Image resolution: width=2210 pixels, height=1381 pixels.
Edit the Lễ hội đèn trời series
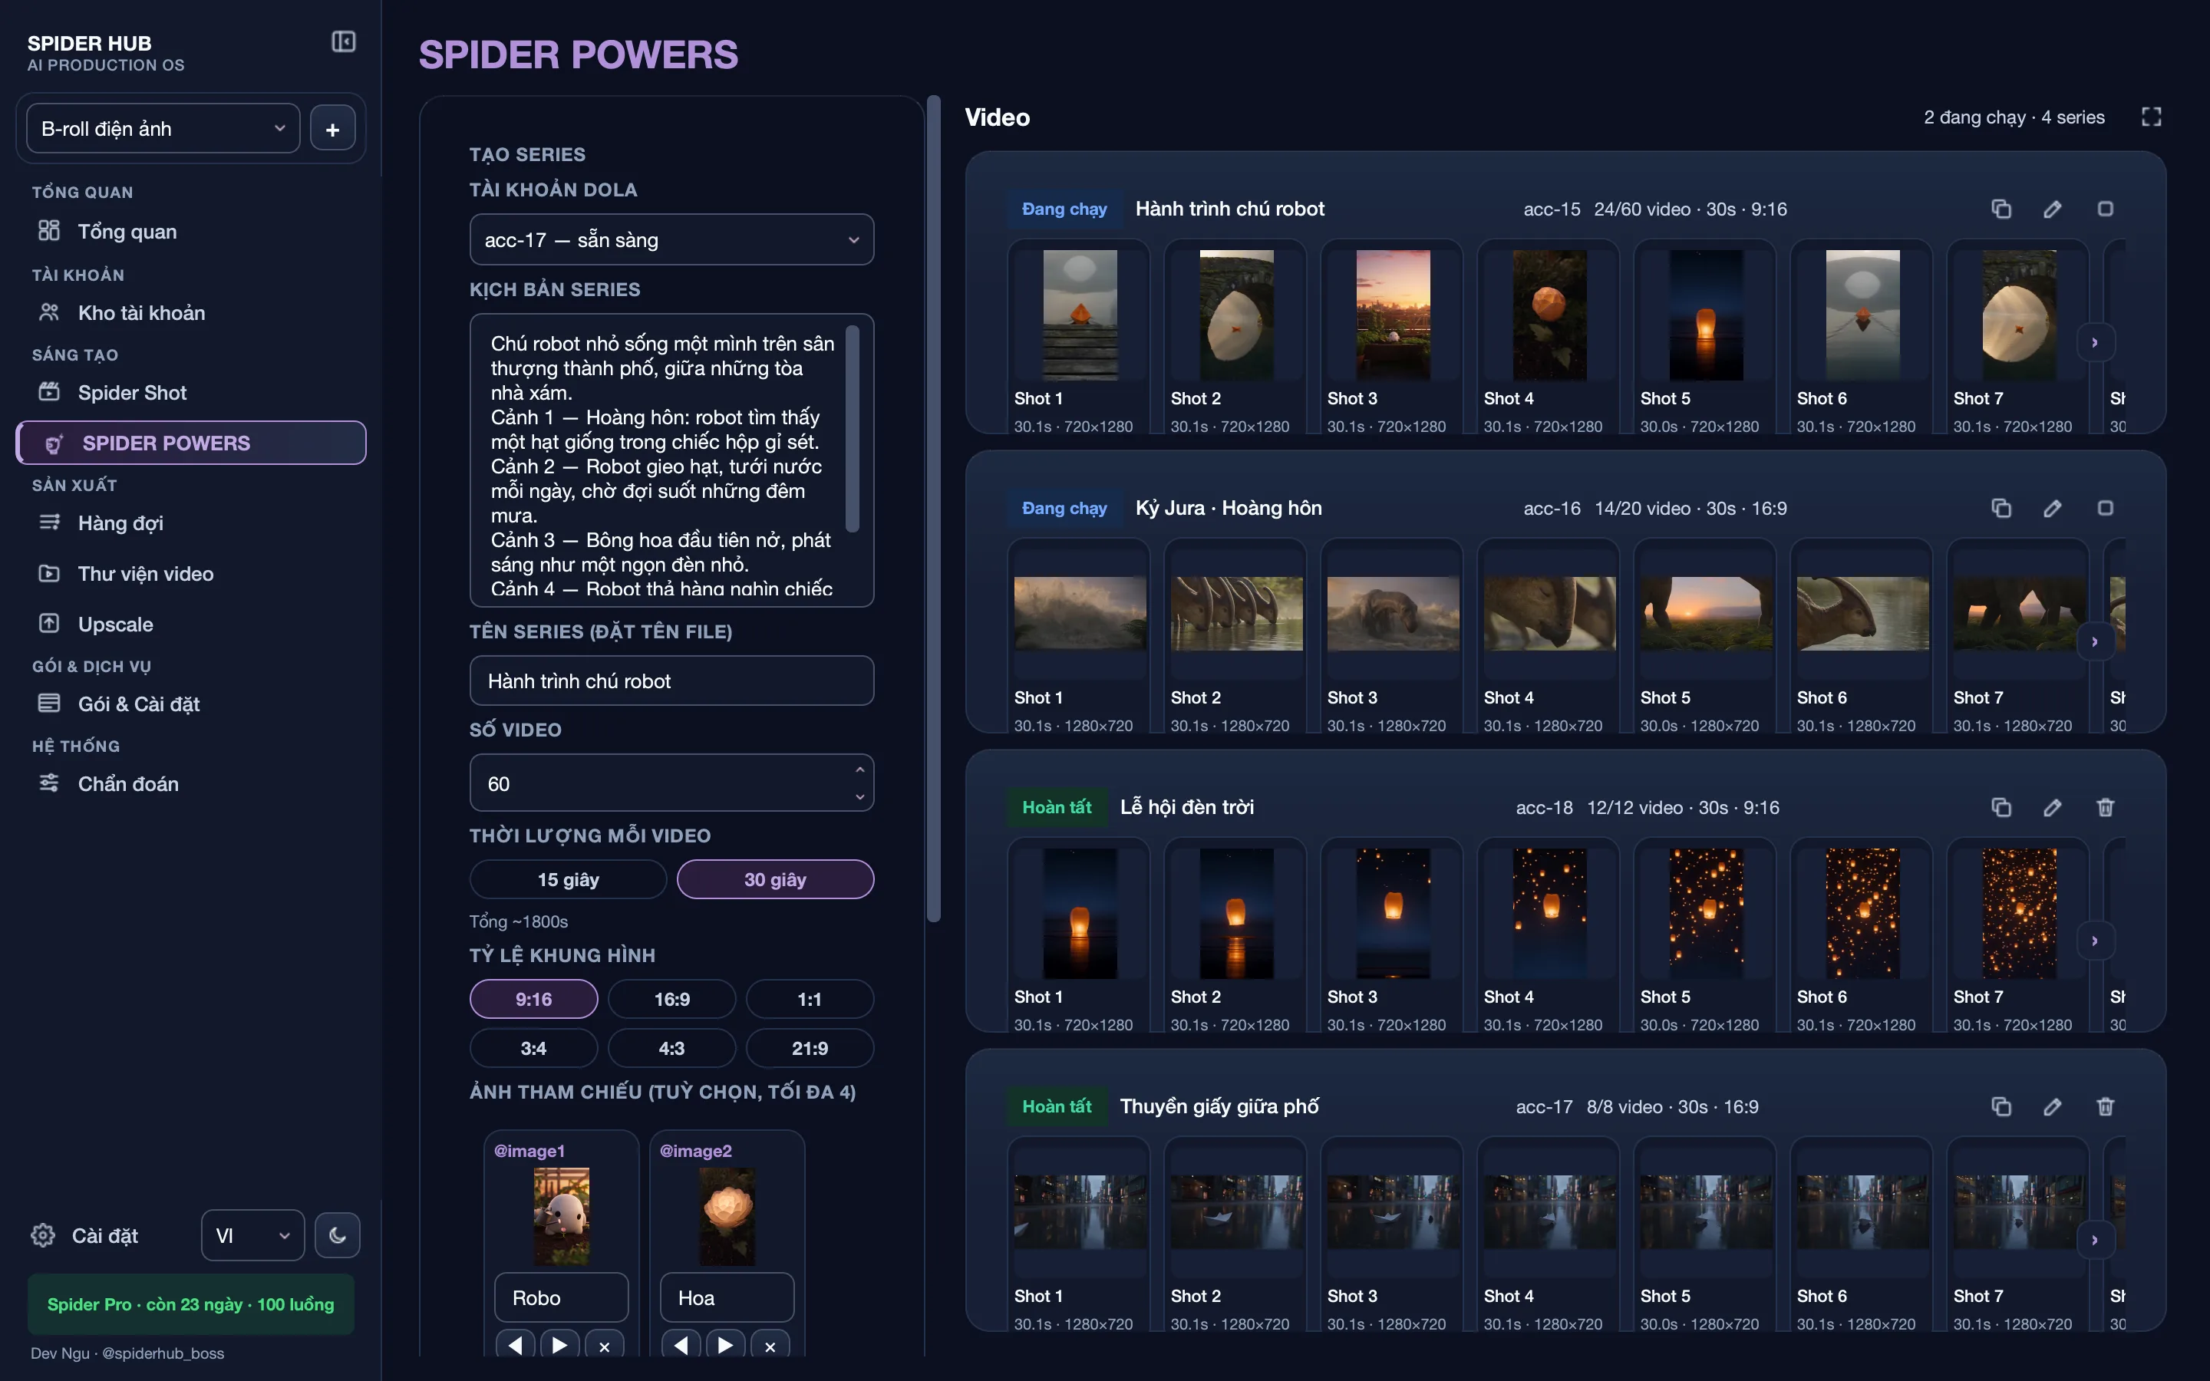(x=2052, y=807)
